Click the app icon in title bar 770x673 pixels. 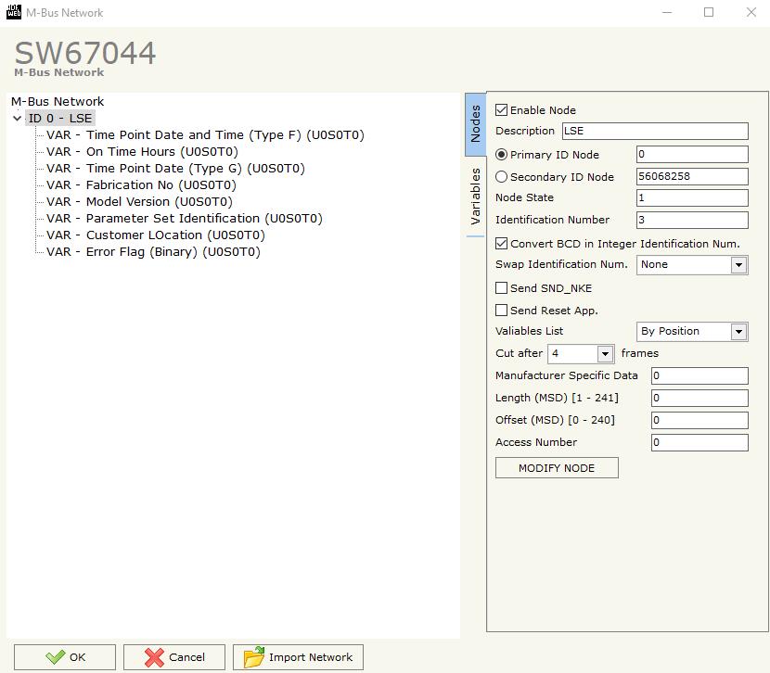tap(13, 12)
